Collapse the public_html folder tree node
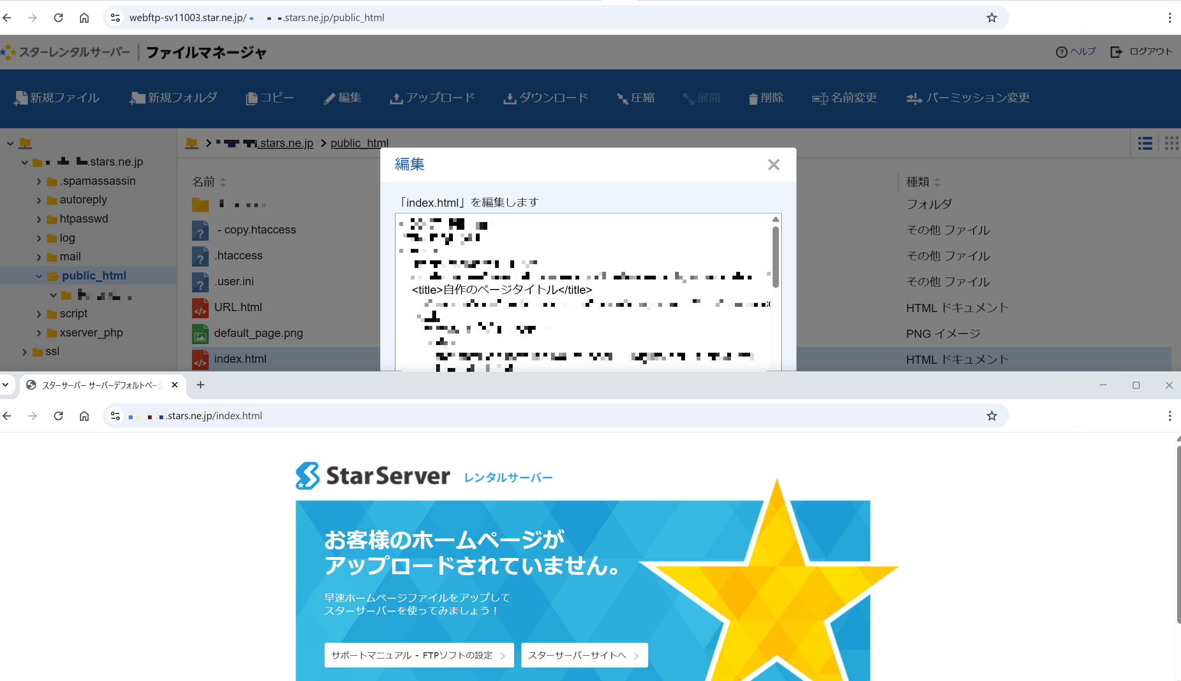Image resolution: width=1181 pixels, height=681 pixels. (x=39, y=276)
